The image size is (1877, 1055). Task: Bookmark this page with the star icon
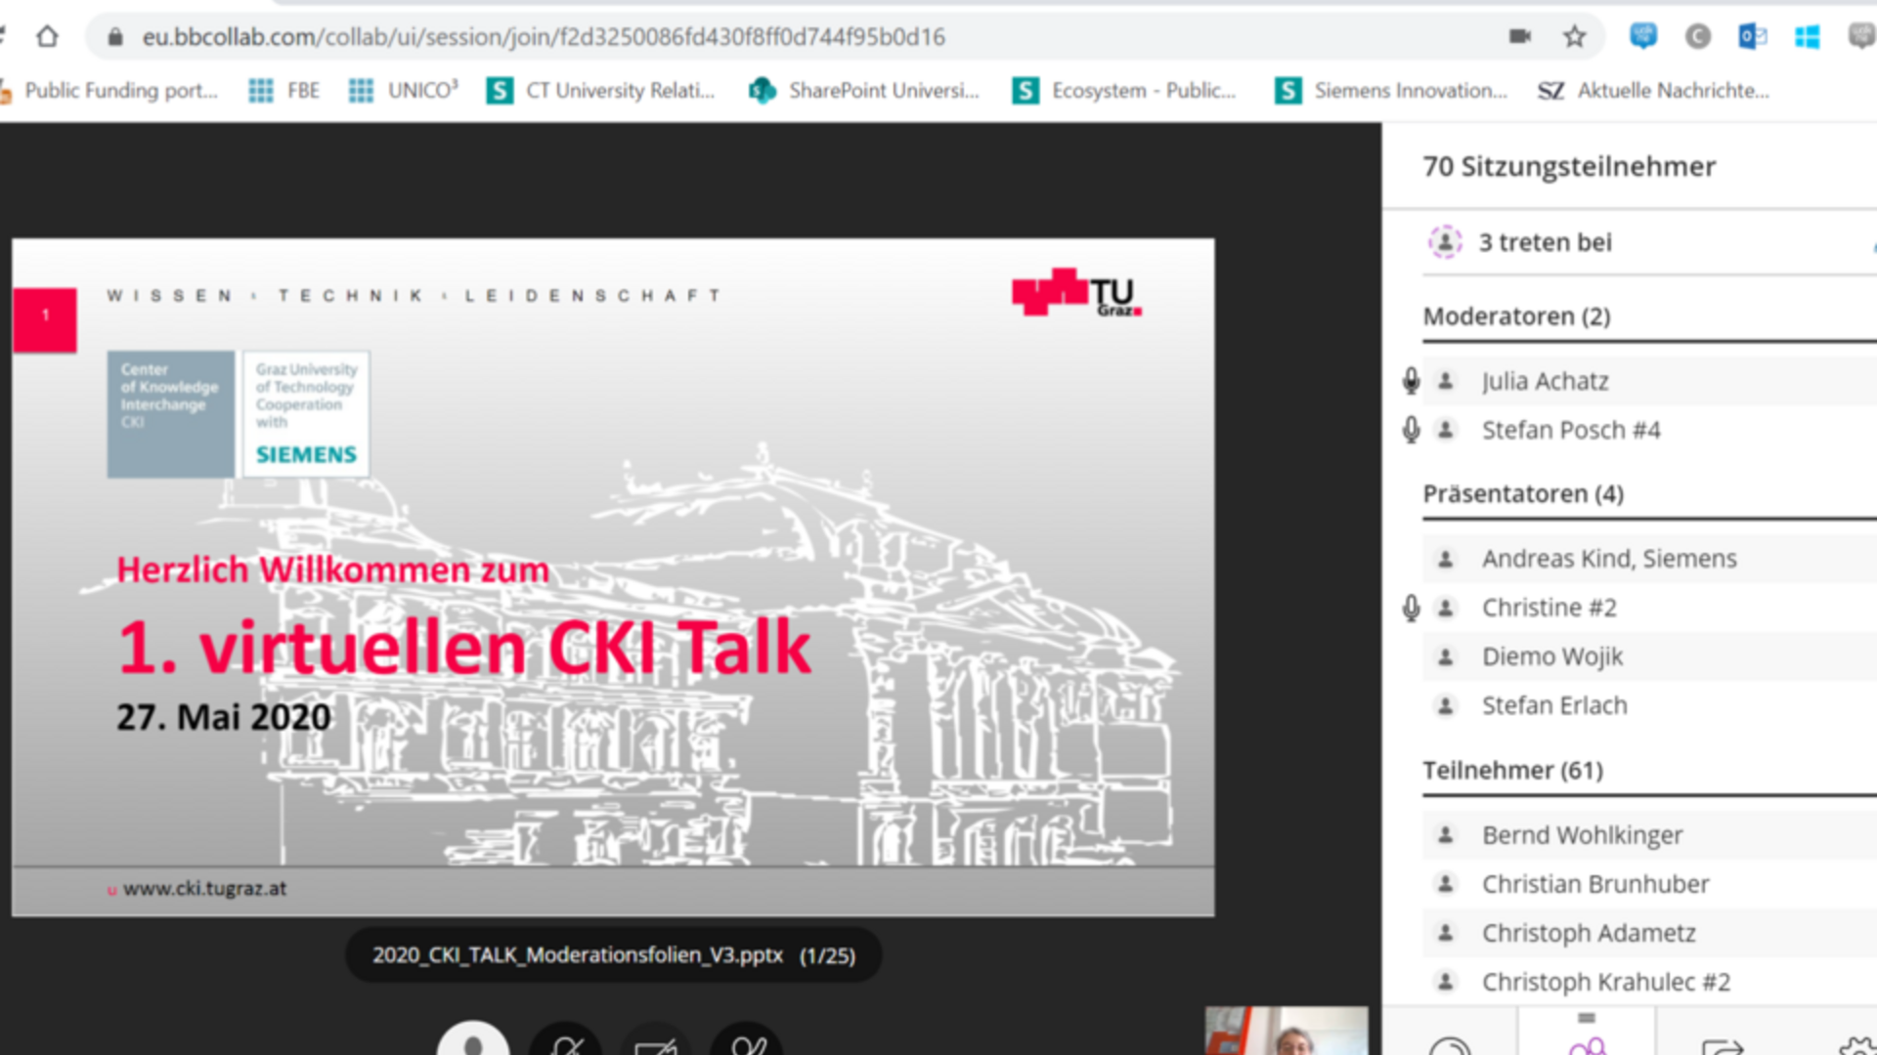pyautogui.click(x=1574, y=37)
